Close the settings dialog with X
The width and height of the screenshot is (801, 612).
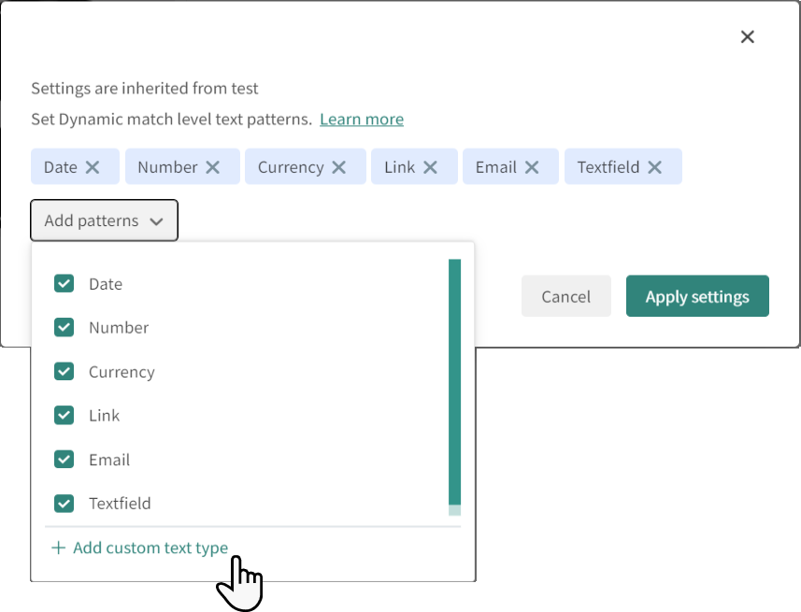[747, 36]
